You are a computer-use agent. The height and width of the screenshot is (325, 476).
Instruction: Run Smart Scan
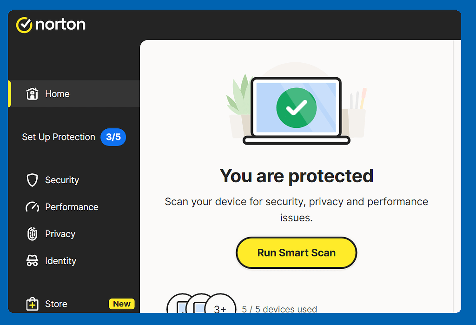tap(296, 252)
